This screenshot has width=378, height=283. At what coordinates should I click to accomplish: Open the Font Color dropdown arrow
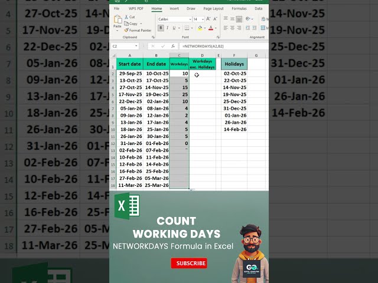[216, 28]
